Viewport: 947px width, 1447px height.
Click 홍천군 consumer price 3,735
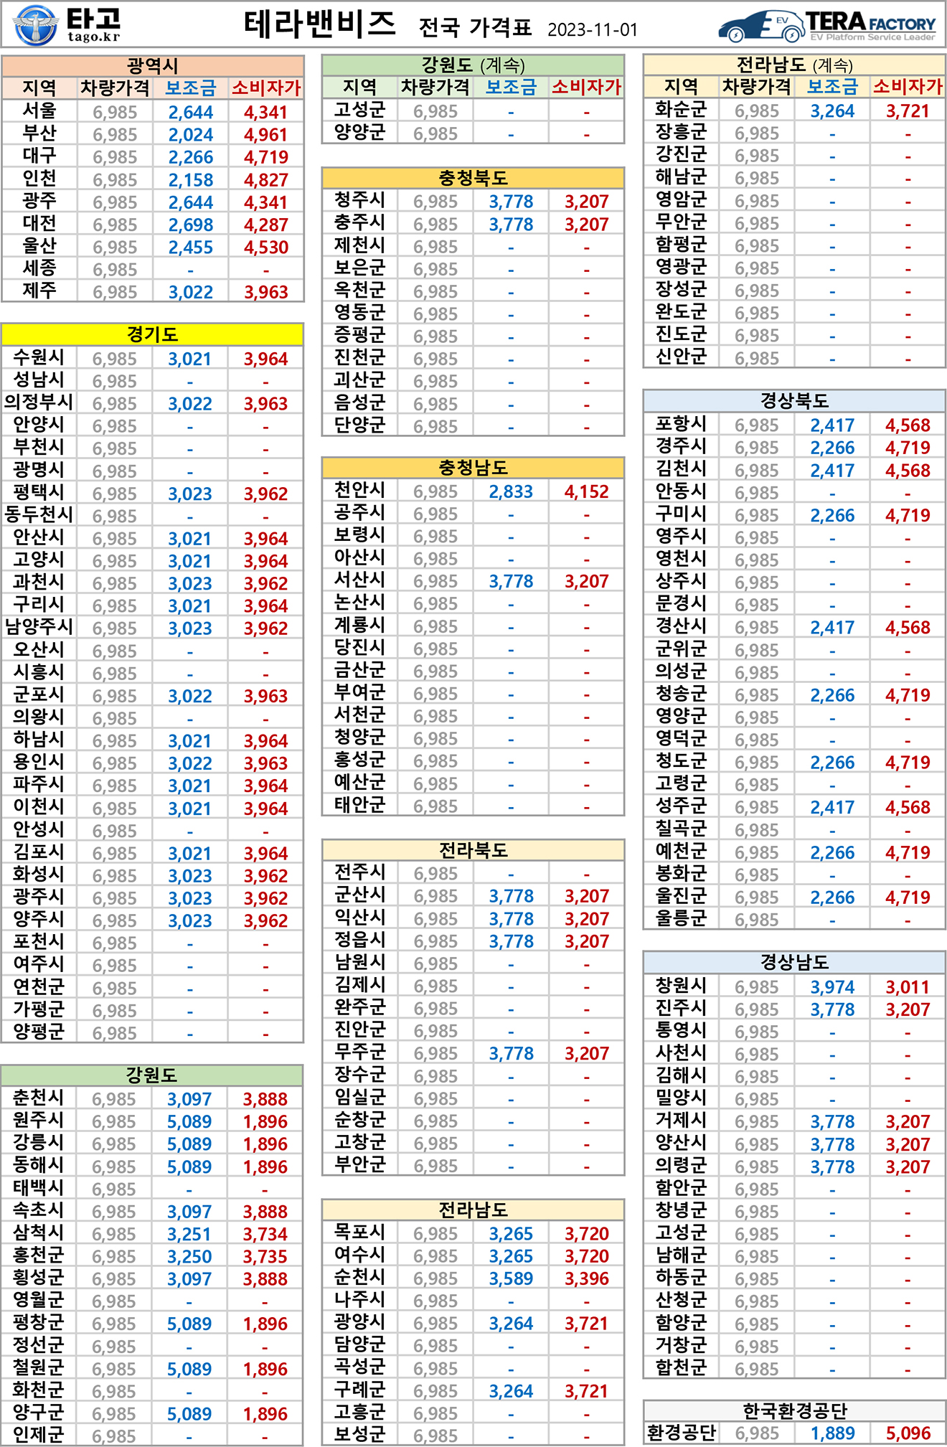(x=265, y=1256)
